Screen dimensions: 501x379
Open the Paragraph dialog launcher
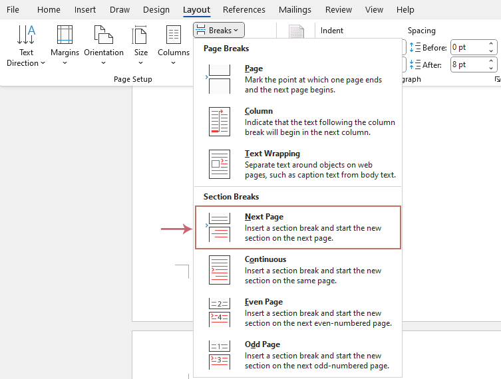[496, 79]
